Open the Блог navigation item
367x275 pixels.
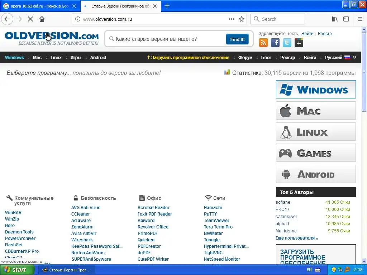coord(266,58)
